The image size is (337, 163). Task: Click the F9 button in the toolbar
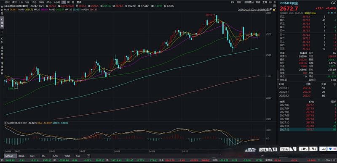point(233,2)
